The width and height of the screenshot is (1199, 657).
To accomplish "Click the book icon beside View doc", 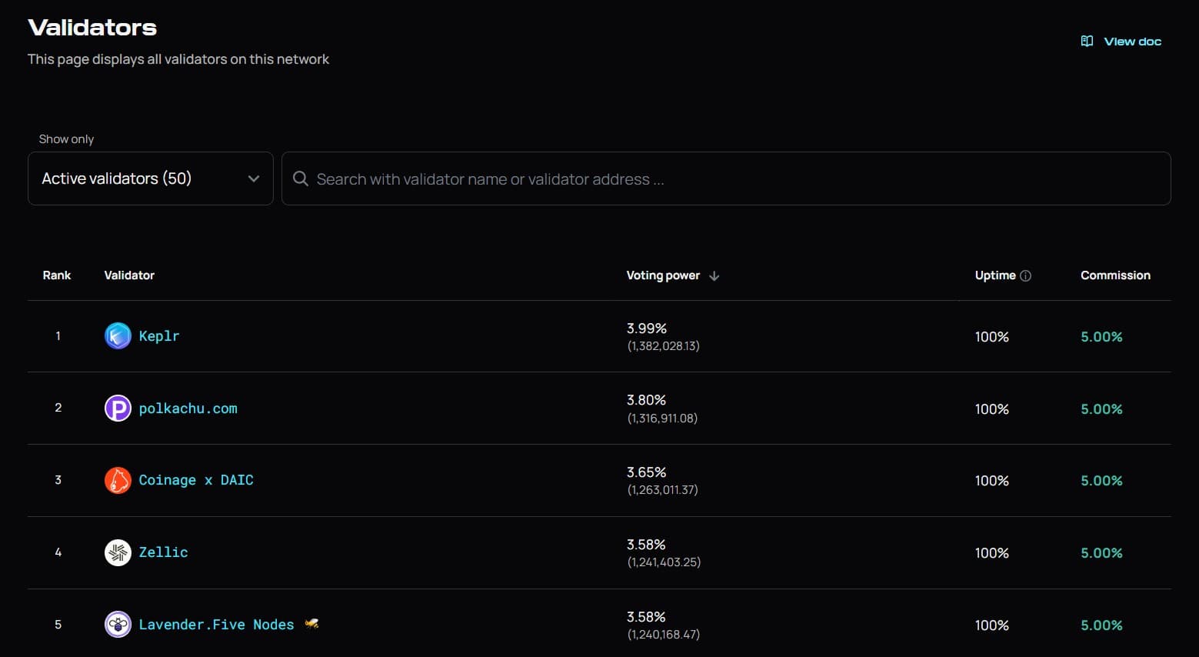I will 1087,42.
